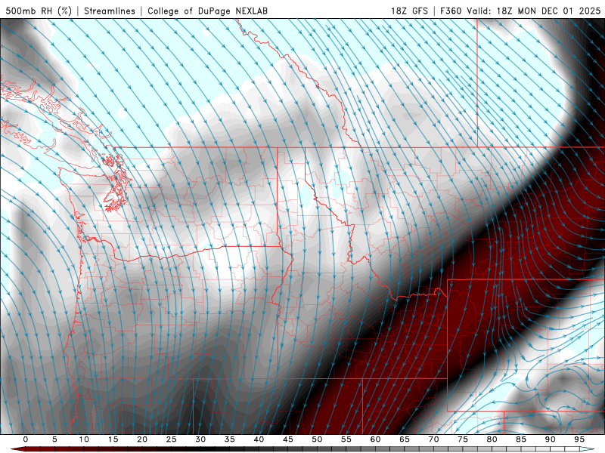Image resolution: width=605 pixels, height=453 pixels.
Task: Click the 65 label on the colorbar scale
Action: [405, 439]
